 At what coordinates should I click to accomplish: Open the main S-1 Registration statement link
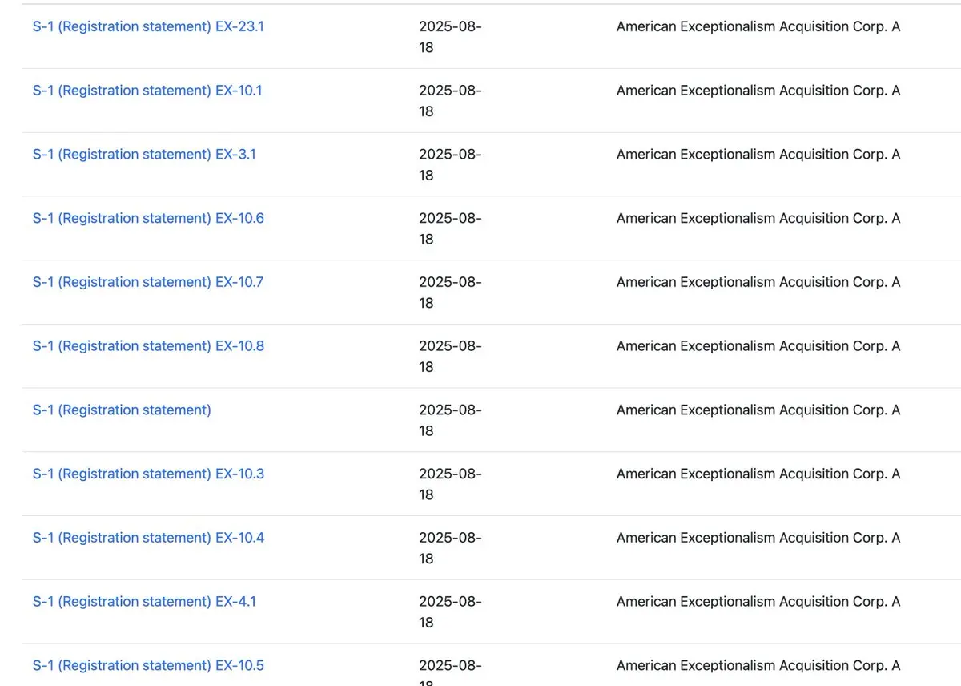click(x=122, y=410)
